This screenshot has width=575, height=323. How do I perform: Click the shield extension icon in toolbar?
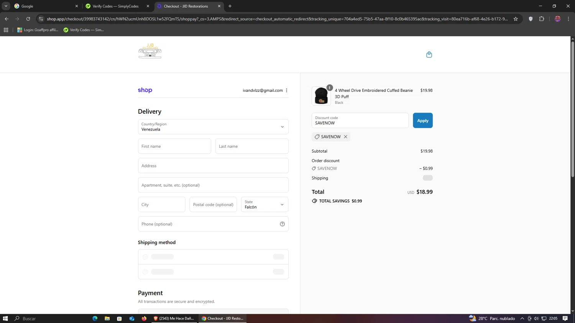[531, 19]
